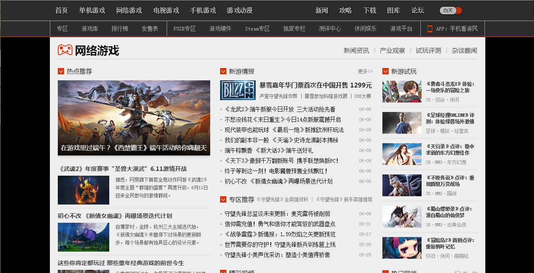Open FUZE专区 link
The height and width of the screenshot is (273, 534).
tap(184, 28)
